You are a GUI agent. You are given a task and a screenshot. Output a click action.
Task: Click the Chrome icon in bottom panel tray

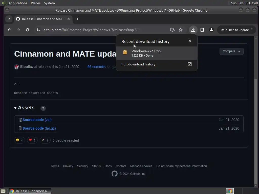tap(230, 191)
